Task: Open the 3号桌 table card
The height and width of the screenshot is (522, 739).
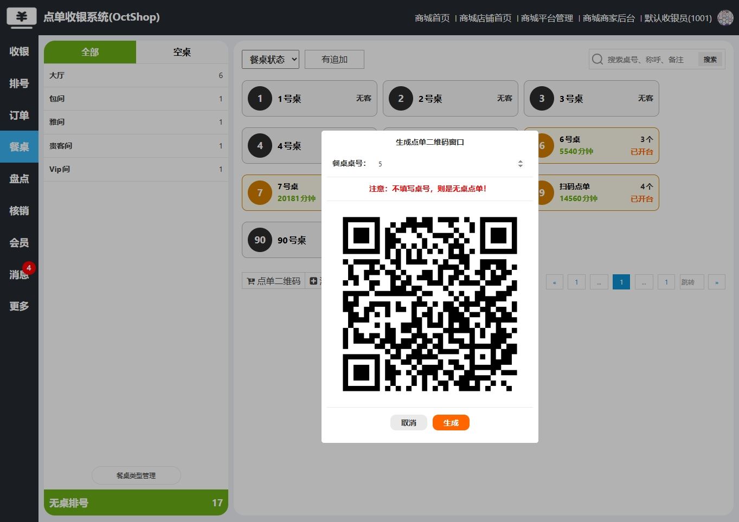Action: point(592,99)
